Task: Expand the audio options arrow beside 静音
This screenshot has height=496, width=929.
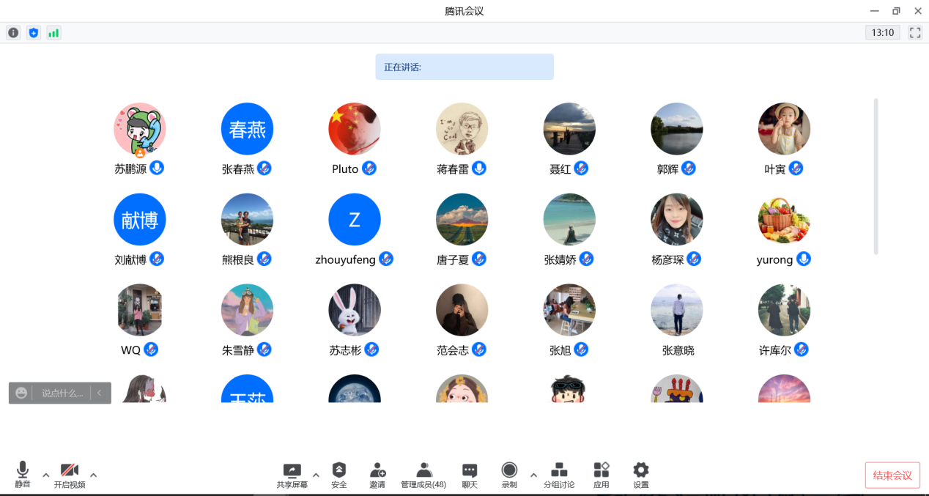Action: coord(45,475)
